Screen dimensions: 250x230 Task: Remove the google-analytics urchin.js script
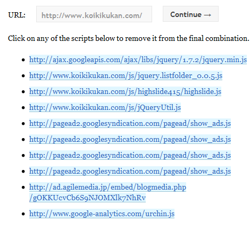(102, 214)
